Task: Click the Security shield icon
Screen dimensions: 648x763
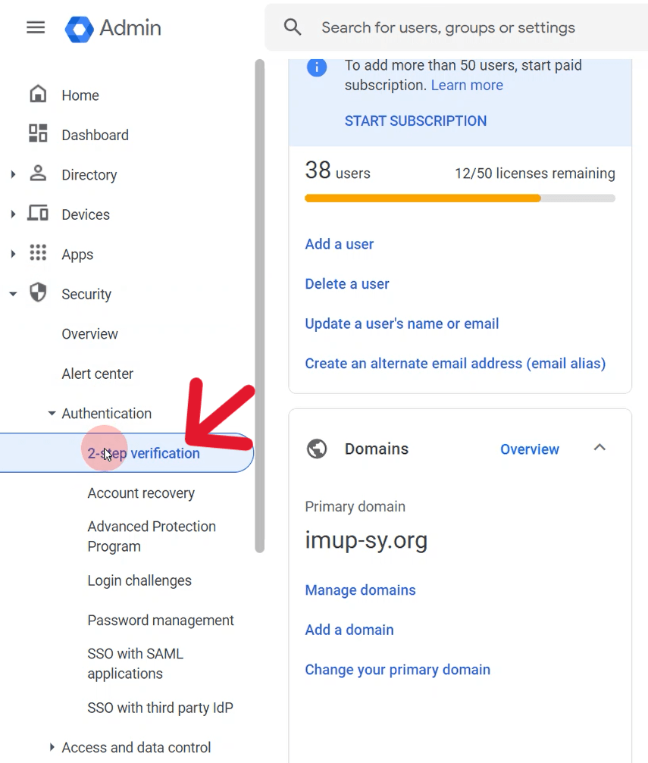Action: (x=38, y=294)
